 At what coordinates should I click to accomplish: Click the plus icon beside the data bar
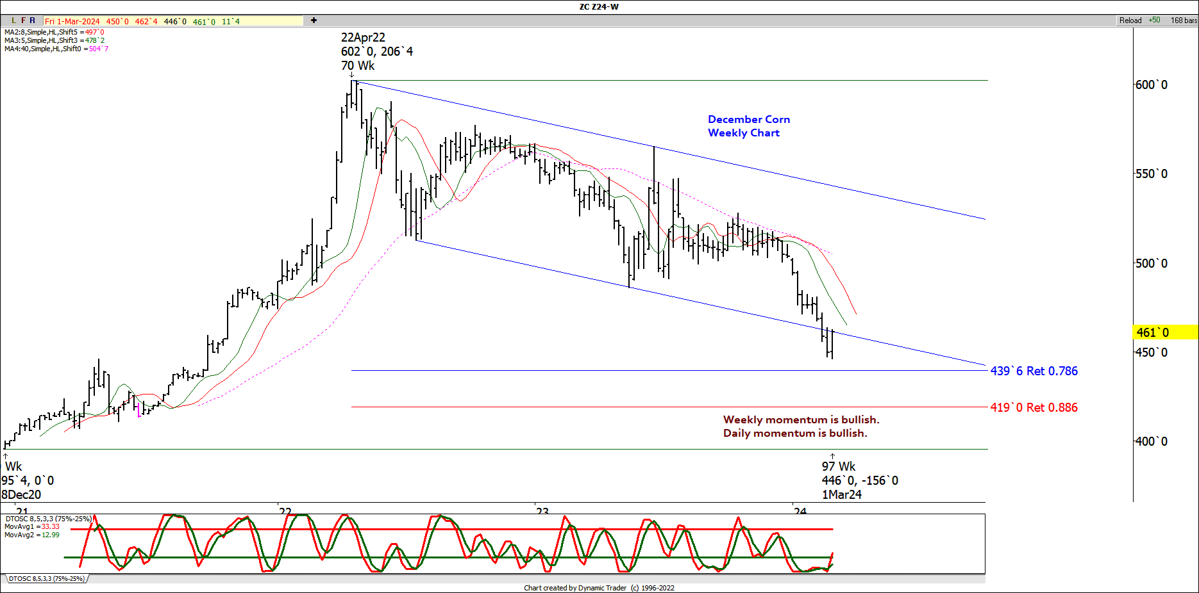point(314,20)
